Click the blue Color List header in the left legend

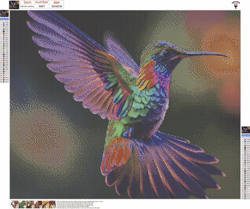[x=5, y=19]
